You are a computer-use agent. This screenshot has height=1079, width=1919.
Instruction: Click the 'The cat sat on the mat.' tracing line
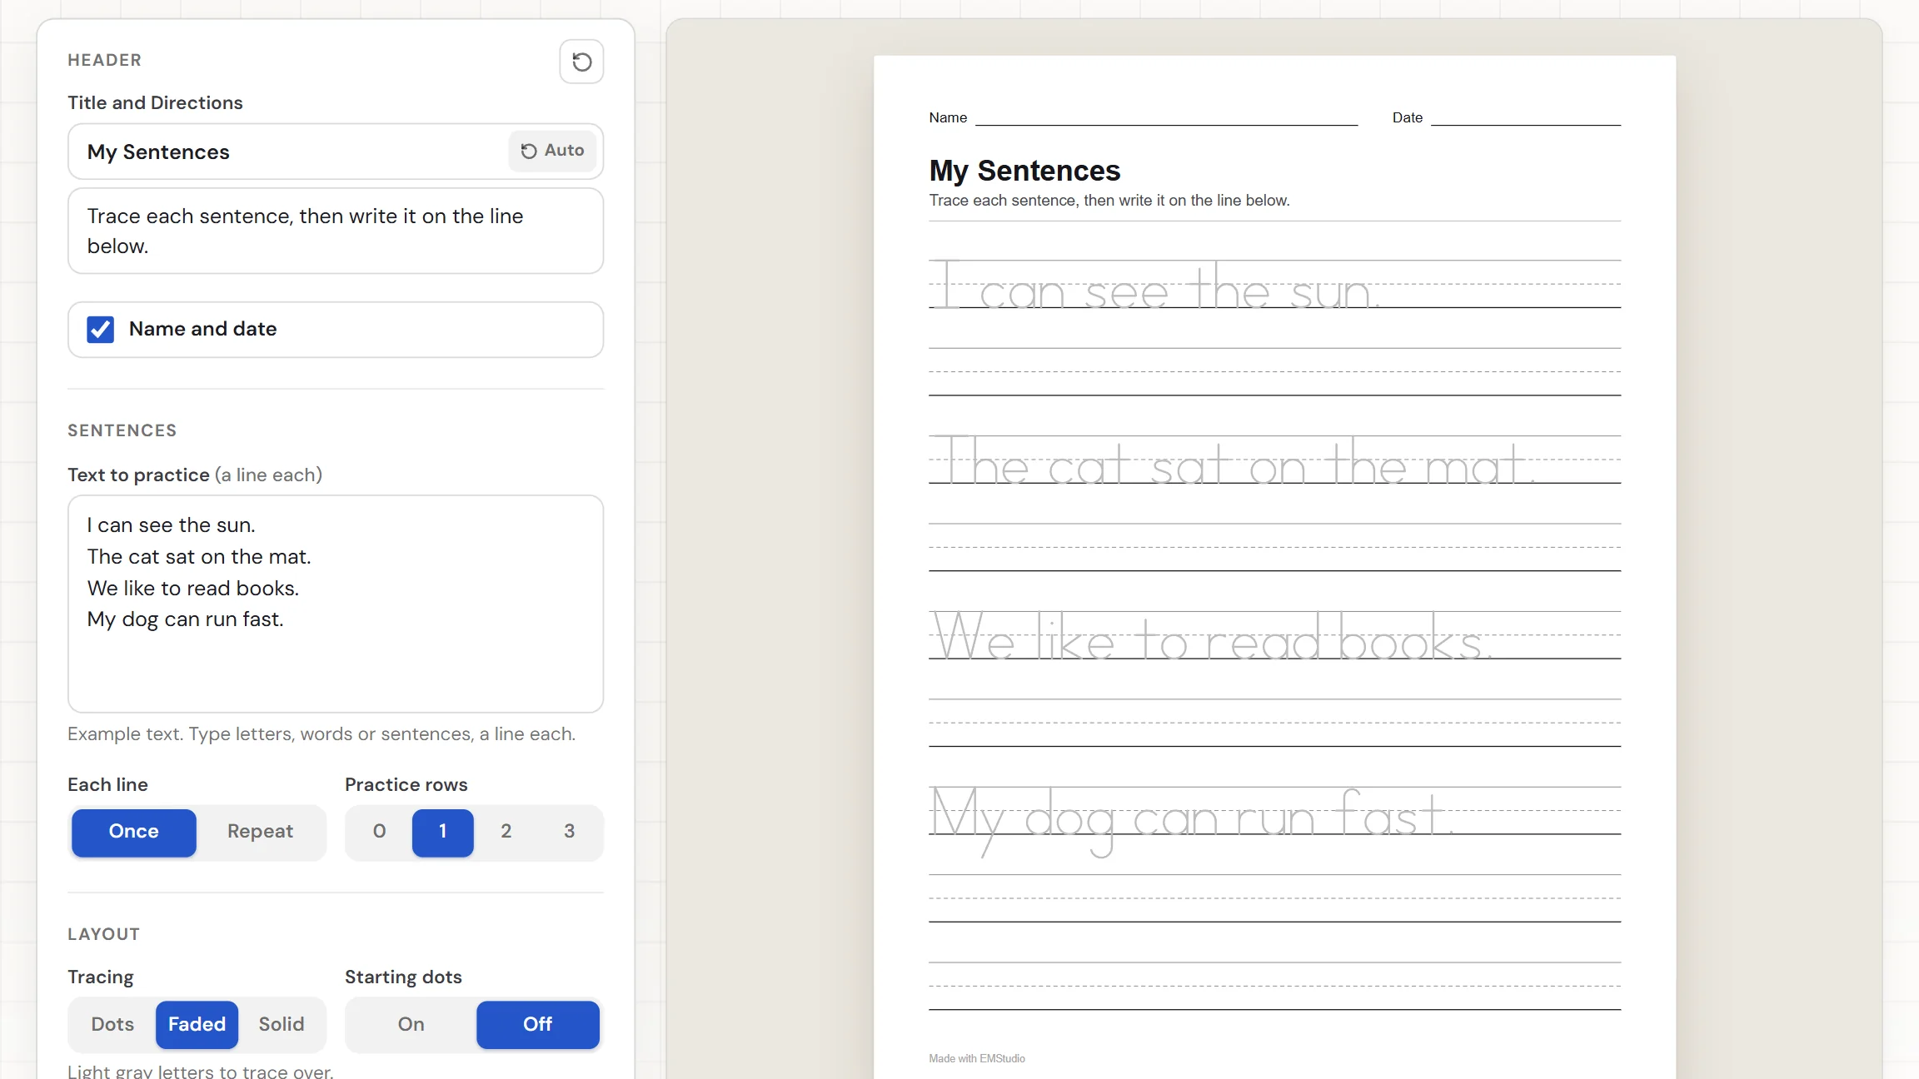(1233, 461)
